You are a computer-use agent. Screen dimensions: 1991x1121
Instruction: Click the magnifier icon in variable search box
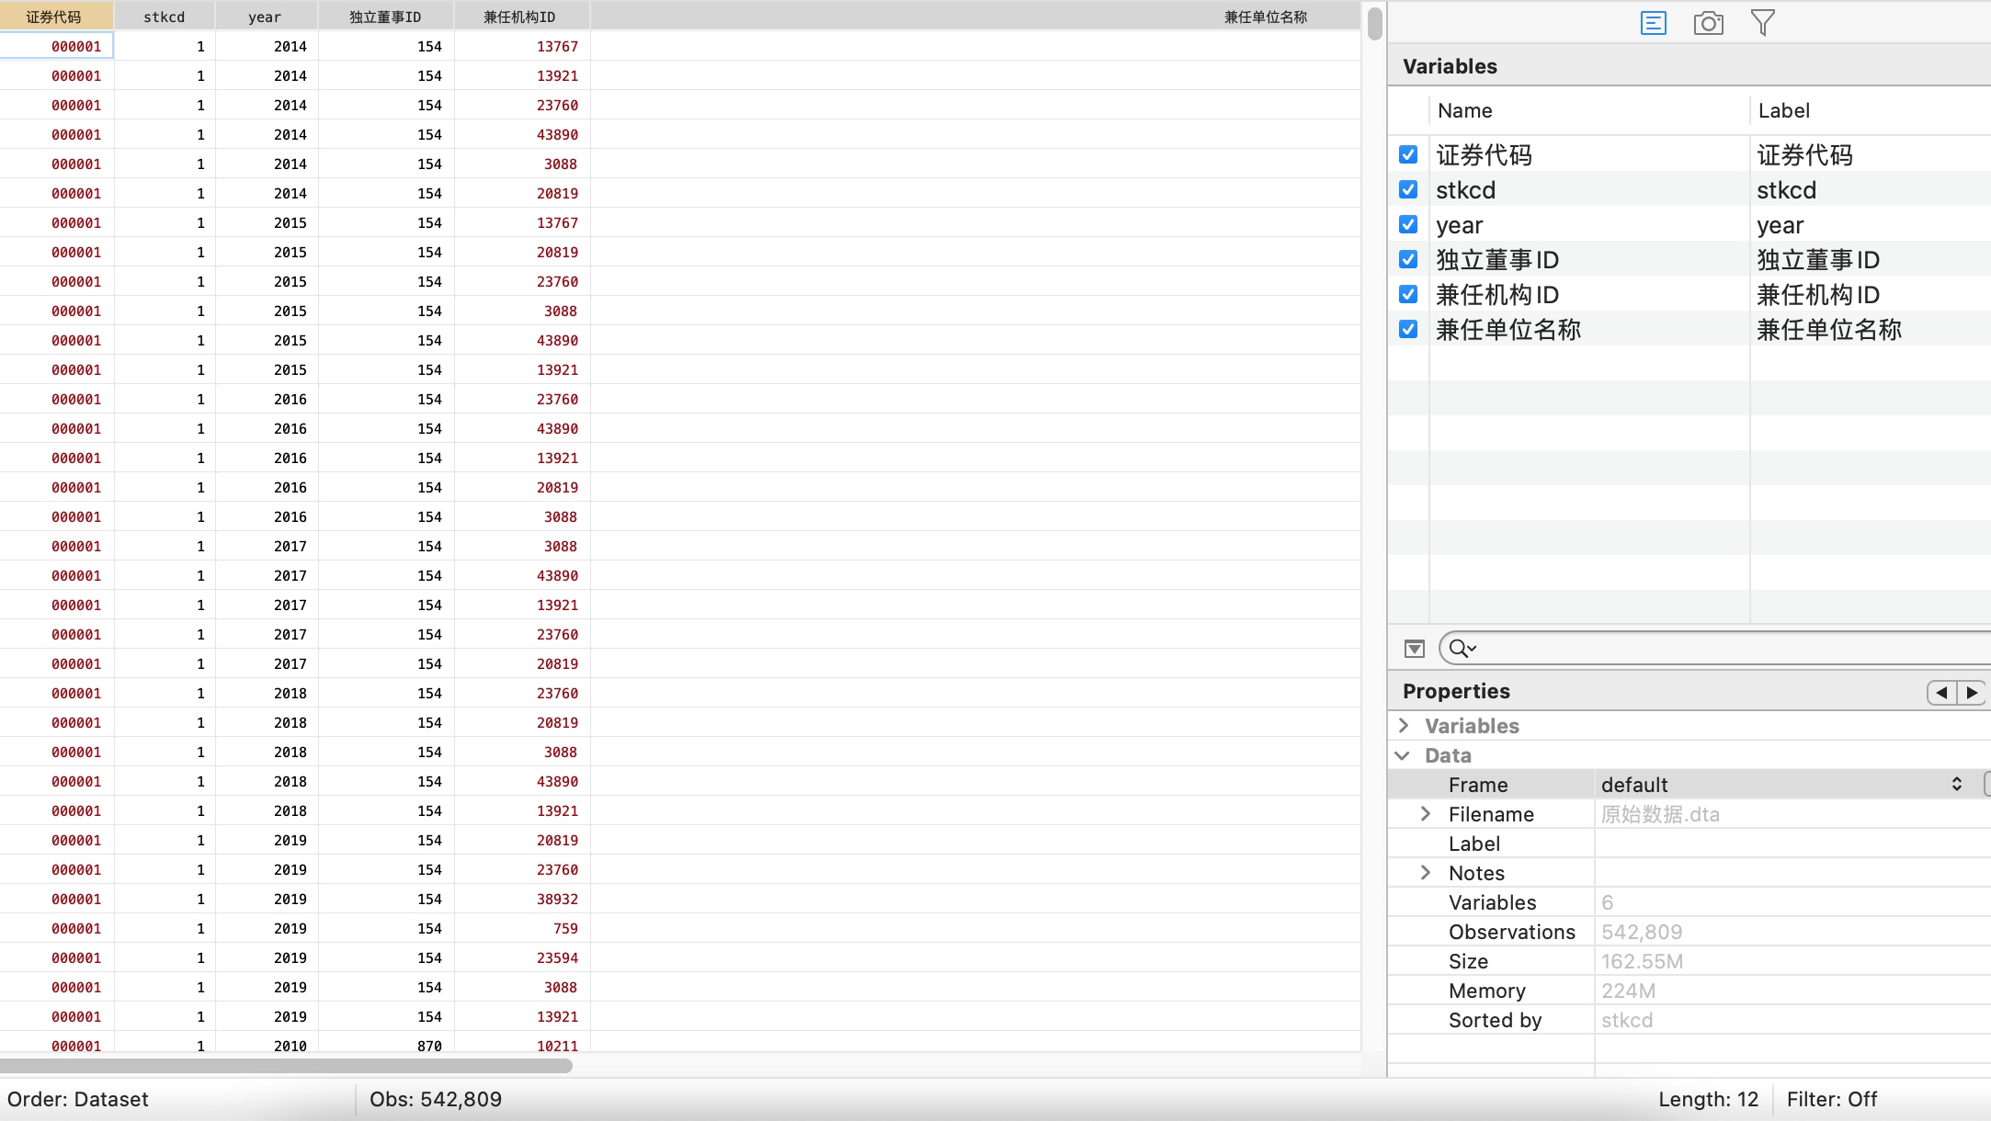tap(1461, 649)
